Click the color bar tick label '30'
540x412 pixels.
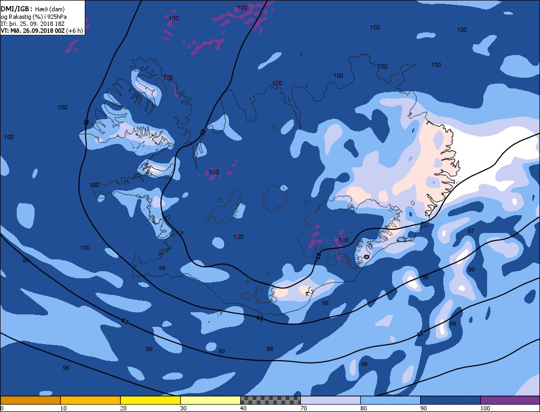tap(183, 408)
